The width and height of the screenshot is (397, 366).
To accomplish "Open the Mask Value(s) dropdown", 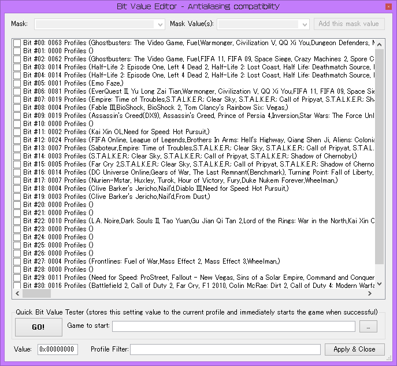I will pyautogui.click(x=263, y=24).
